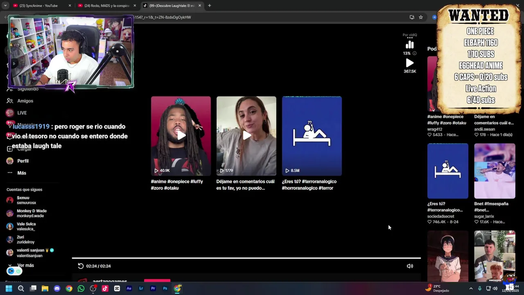524x295 pixels.
Task: Click the Amigos people icon
Action: (x=10, y=101)
